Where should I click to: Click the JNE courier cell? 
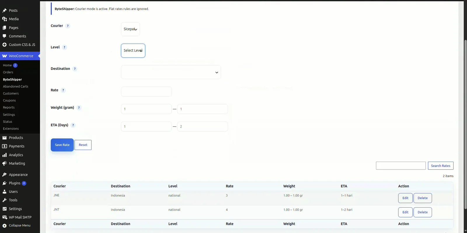[56, 195]
